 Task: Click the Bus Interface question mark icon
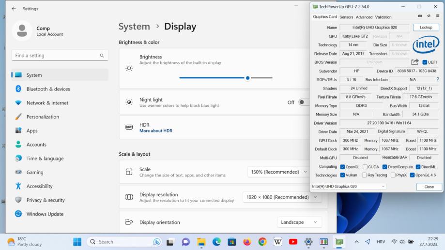(x=438, y=79)
